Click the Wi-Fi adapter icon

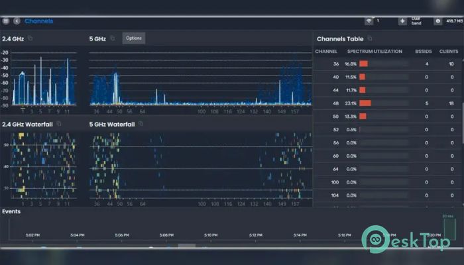click(x=369, y=21)
